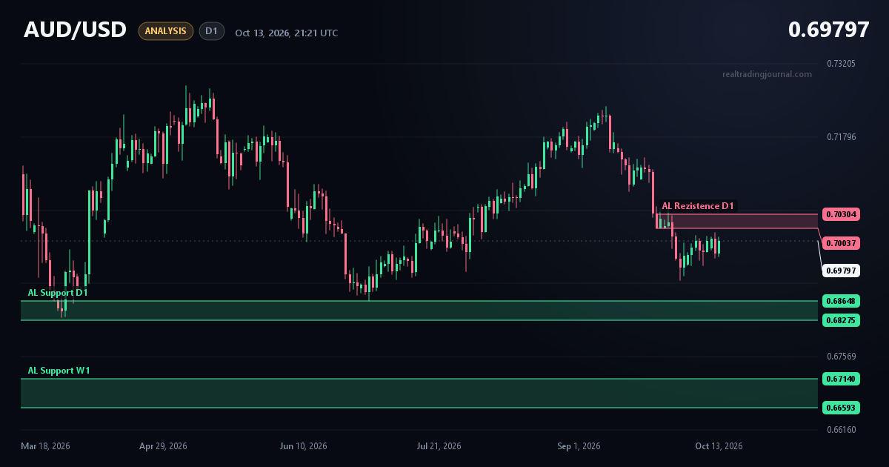Click the AL Support D1 label

coord(58,293)
